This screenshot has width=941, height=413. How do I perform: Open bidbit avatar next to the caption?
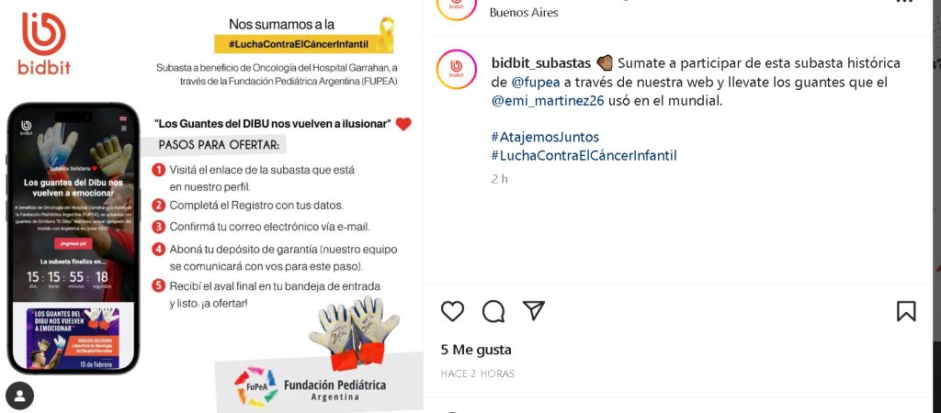click(x=457, y=70)
